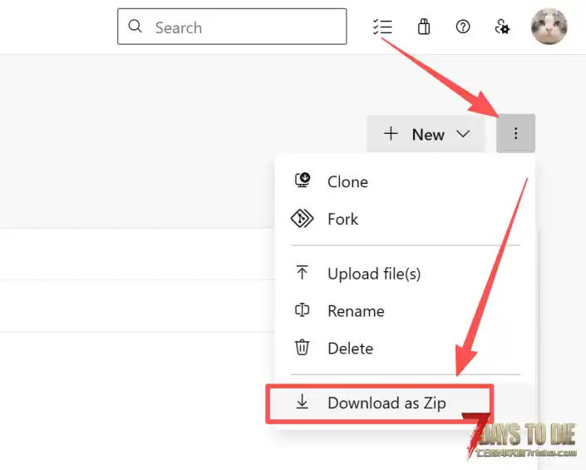Click the plus icon on New button

(391, 134)
